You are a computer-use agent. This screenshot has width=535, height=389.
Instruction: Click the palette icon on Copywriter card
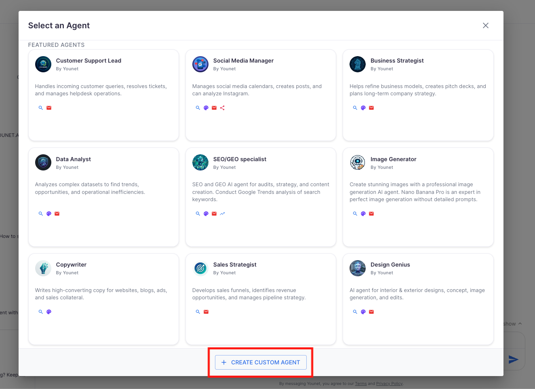[x=49, y=312]
